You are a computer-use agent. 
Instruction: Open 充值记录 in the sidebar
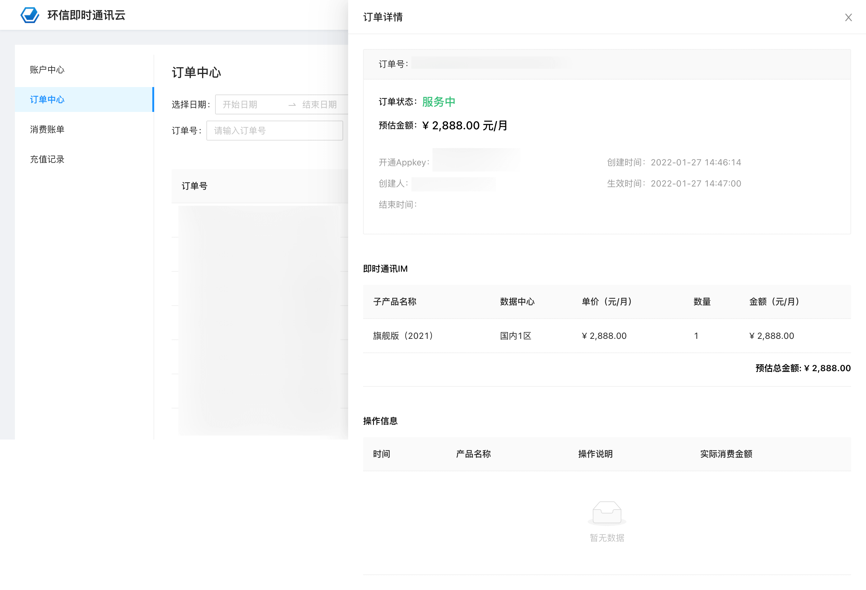point(47,159)
